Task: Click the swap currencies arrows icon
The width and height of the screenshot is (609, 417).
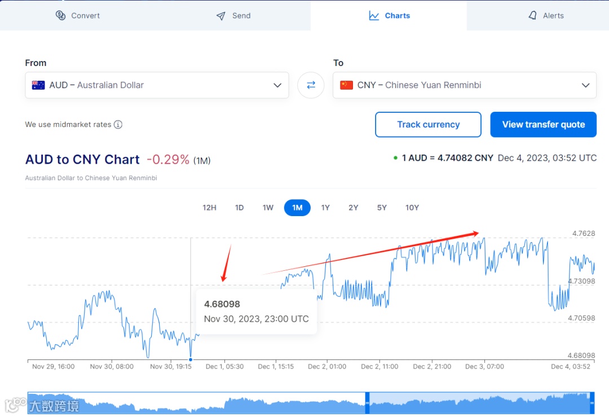Action: pos(311,85)
